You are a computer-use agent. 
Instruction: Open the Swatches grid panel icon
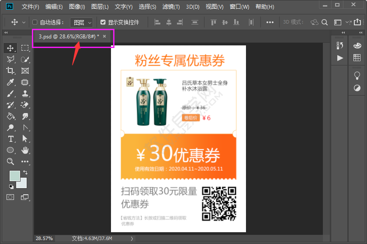point(357,58)
